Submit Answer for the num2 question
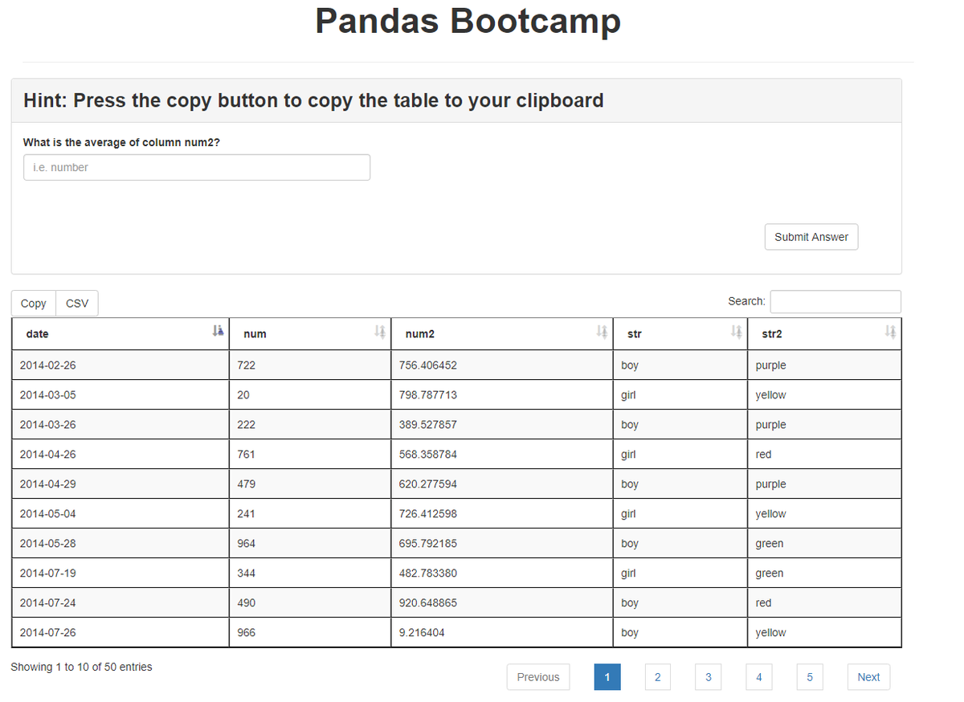This screenshot has height=702, width=964. tap(811, 237)
